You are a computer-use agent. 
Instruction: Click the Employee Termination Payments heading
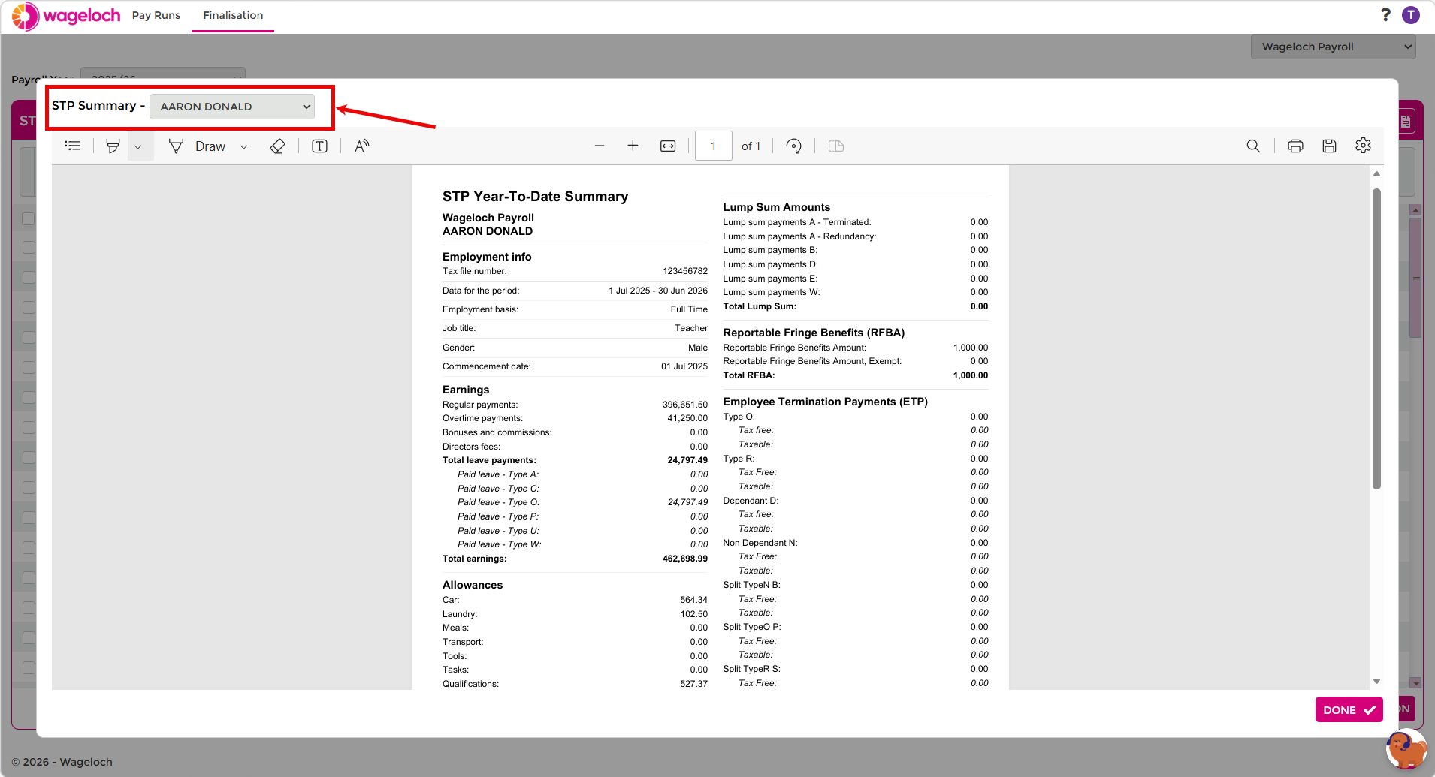(x=825, y=402)
